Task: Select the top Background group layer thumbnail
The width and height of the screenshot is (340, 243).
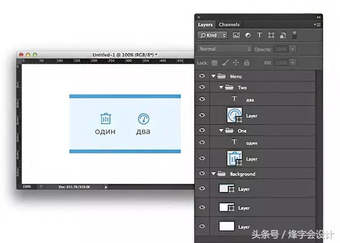Action: pyautogui.click(x=227, y=189)
